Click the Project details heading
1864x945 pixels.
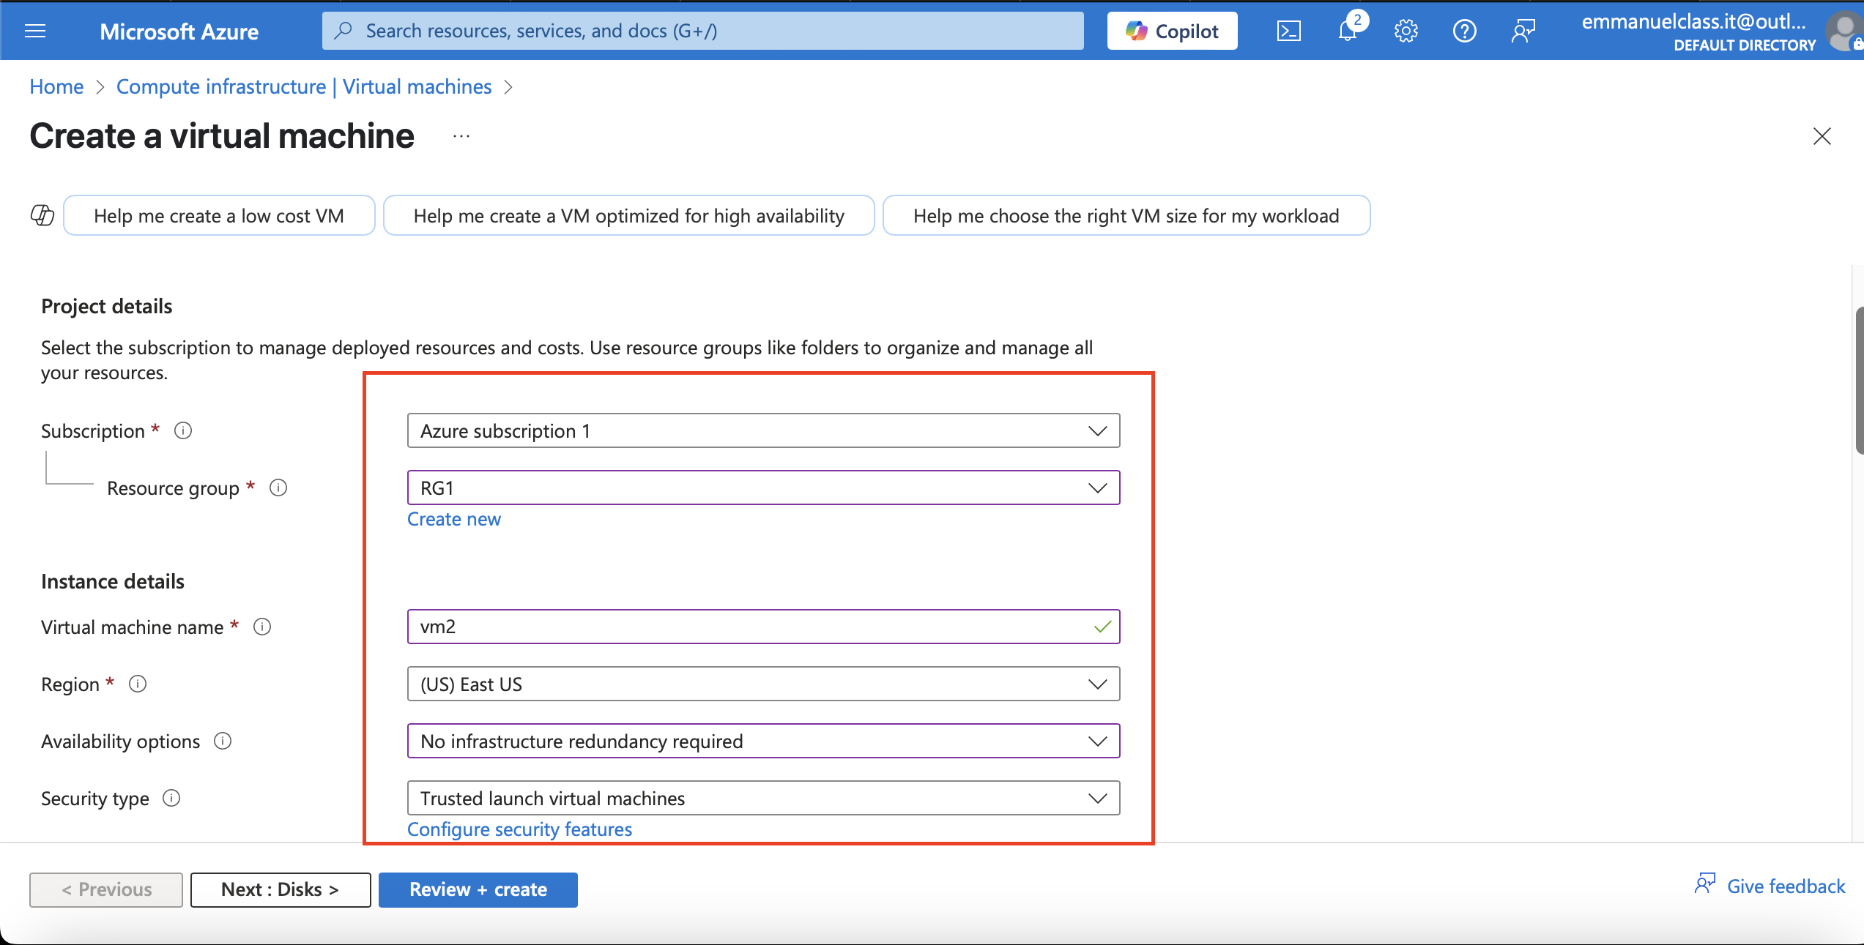click(107, 306)
